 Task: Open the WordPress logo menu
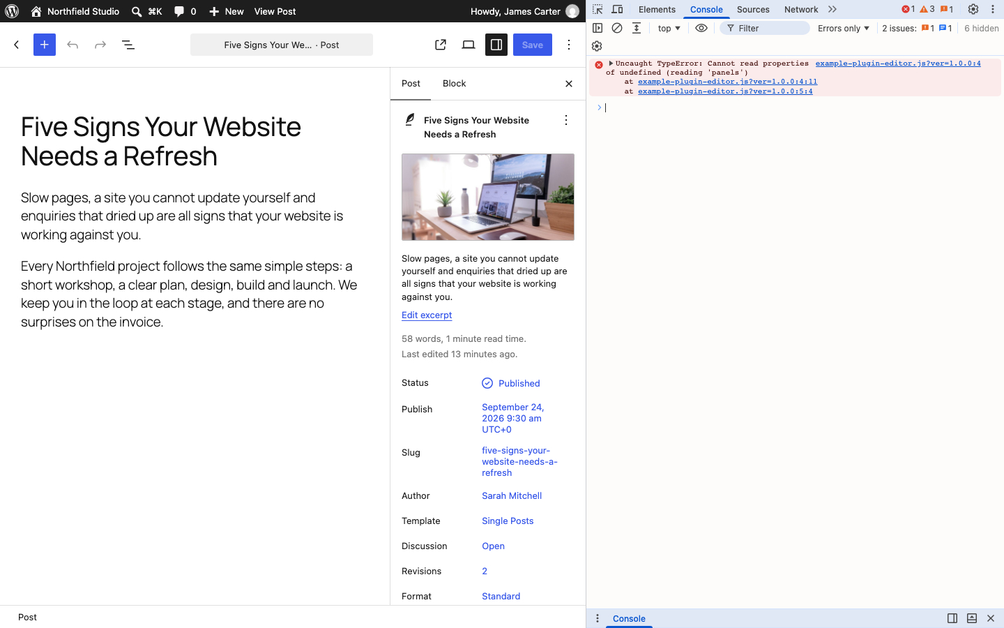click(x=12, y=11)
